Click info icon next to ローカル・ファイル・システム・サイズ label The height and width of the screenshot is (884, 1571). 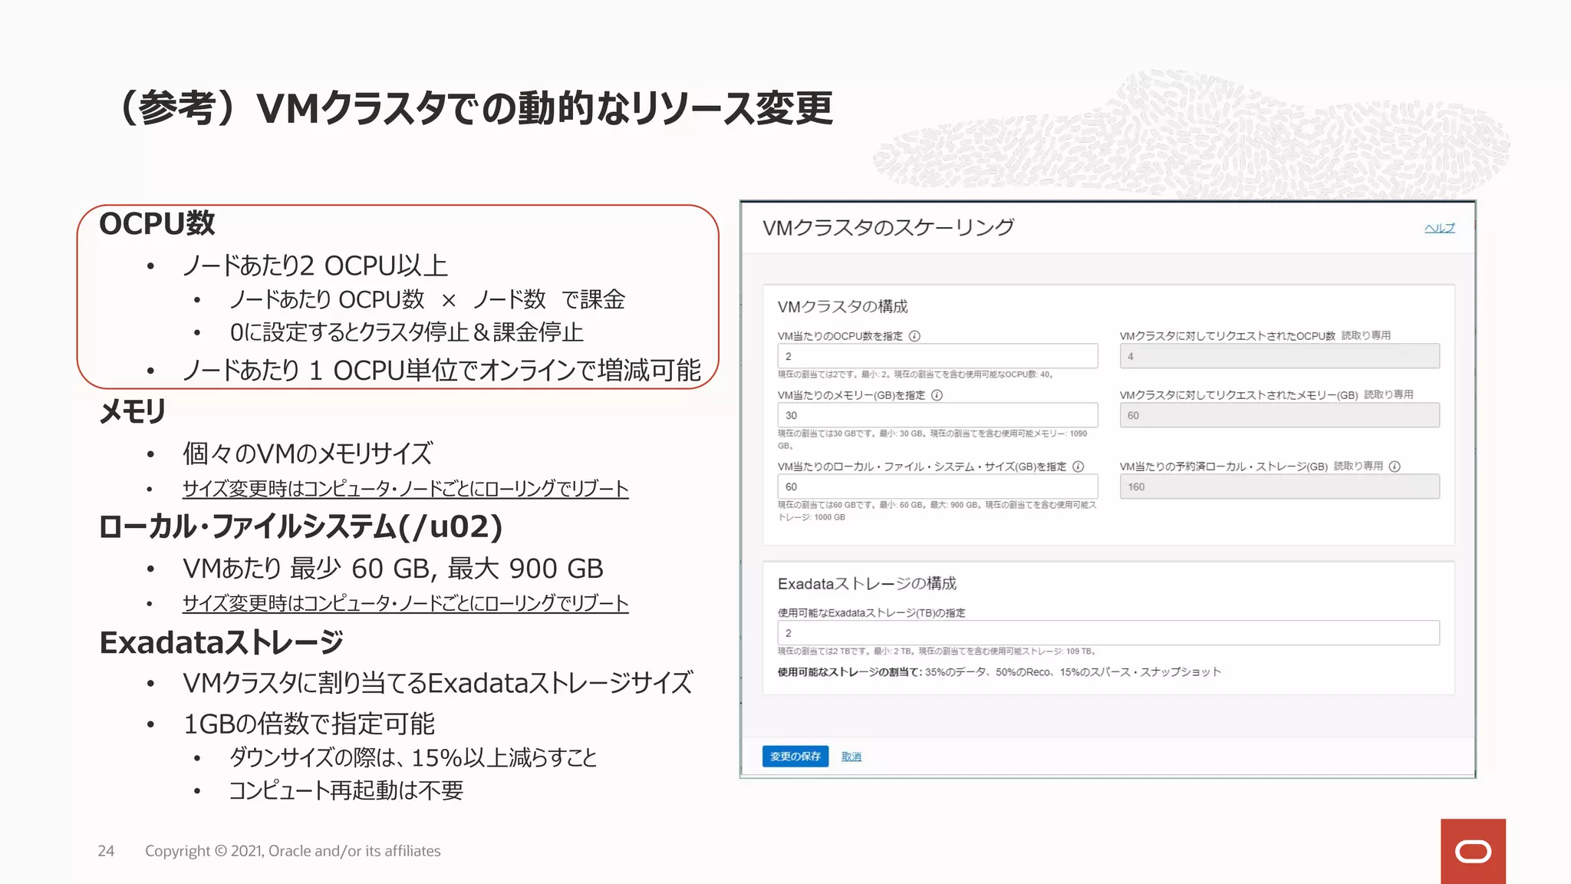(1078, 467)
